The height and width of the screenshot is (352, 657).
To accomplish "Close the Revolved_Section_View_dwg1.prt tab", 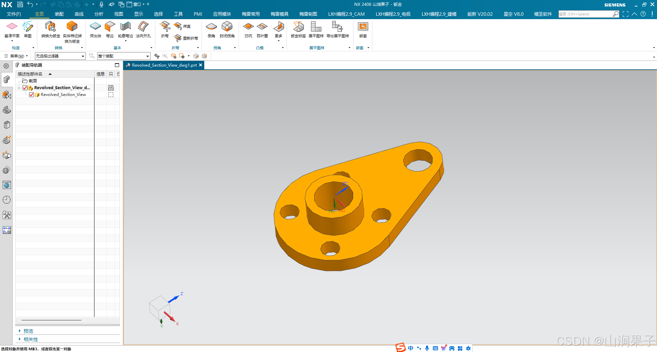I will (x=201, y=65).
